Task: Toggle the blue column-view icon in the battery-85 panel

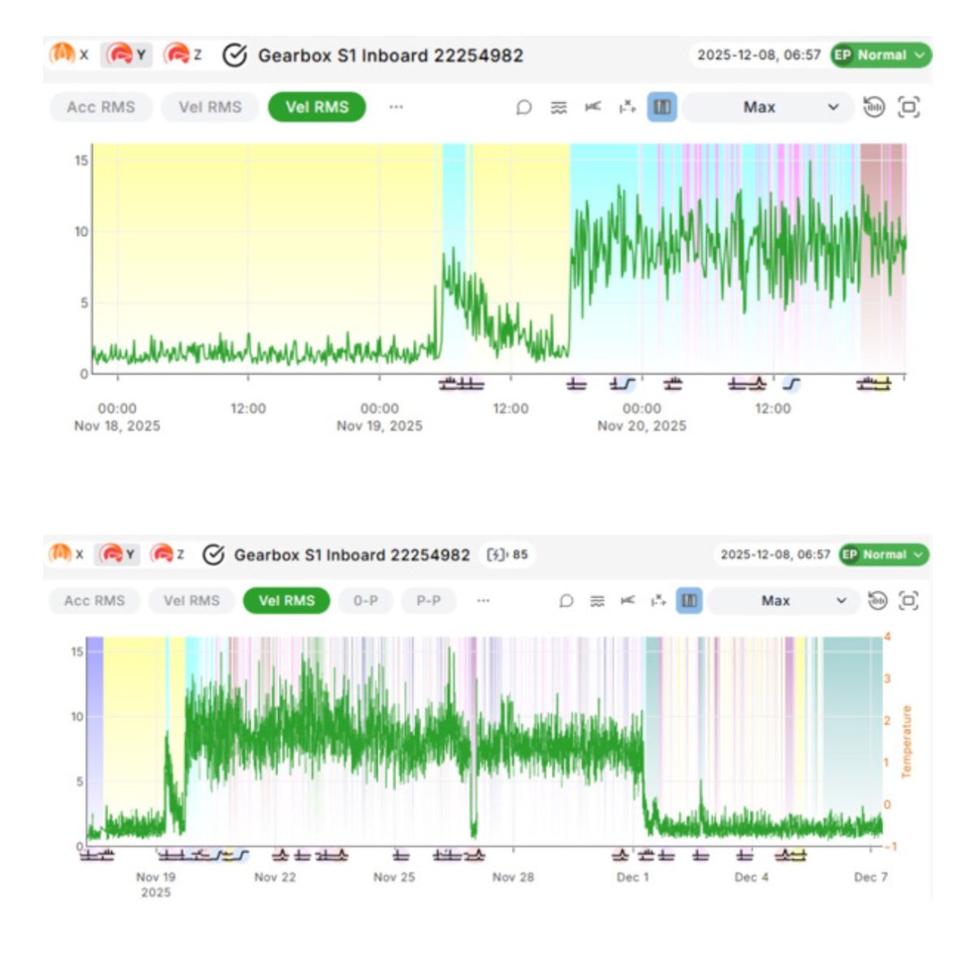Action: [689, 601]
